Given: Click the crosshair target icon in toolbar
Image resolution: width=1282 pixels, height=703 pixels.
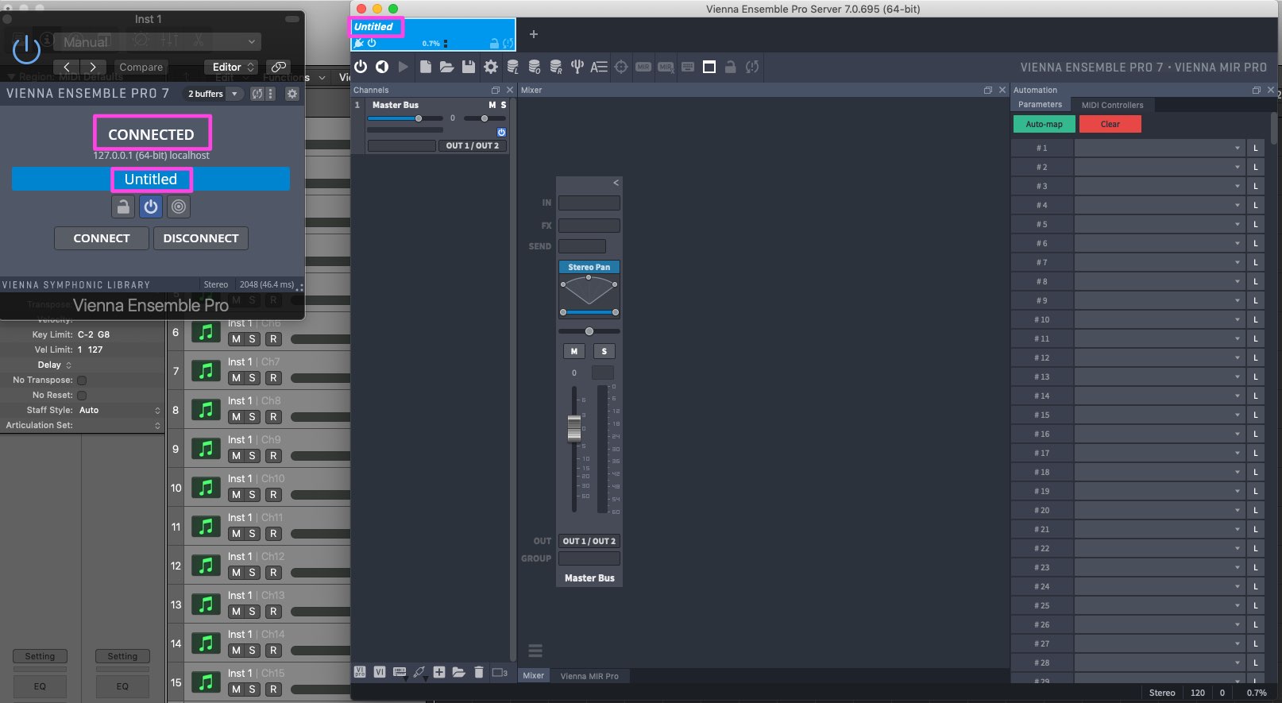Looking at the screenshot, I should pyautogui.click(x=621, y=67).
